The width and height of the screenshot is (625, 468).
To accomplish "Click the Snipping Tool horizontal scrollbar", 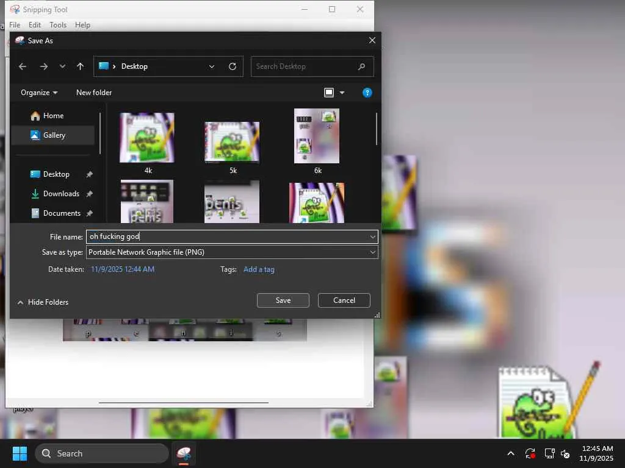I will tap(184, 403).
